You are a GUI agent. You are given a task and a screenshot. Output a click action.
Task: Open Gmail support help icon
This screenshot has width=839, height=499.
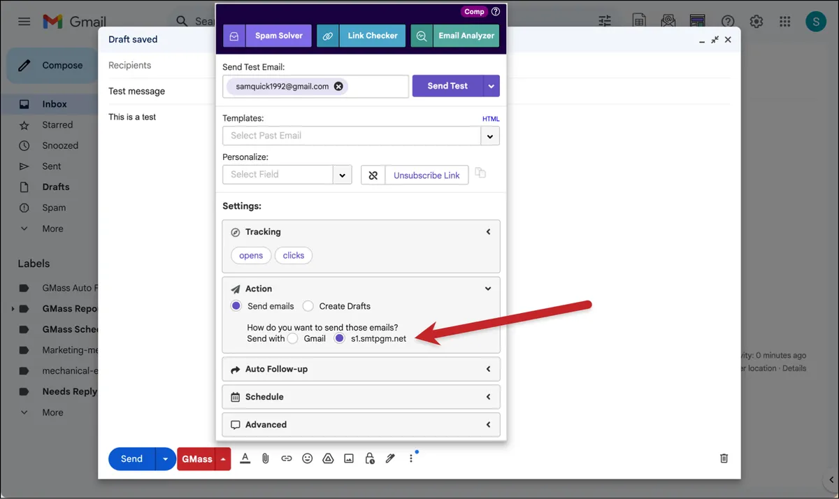point(728,21)
